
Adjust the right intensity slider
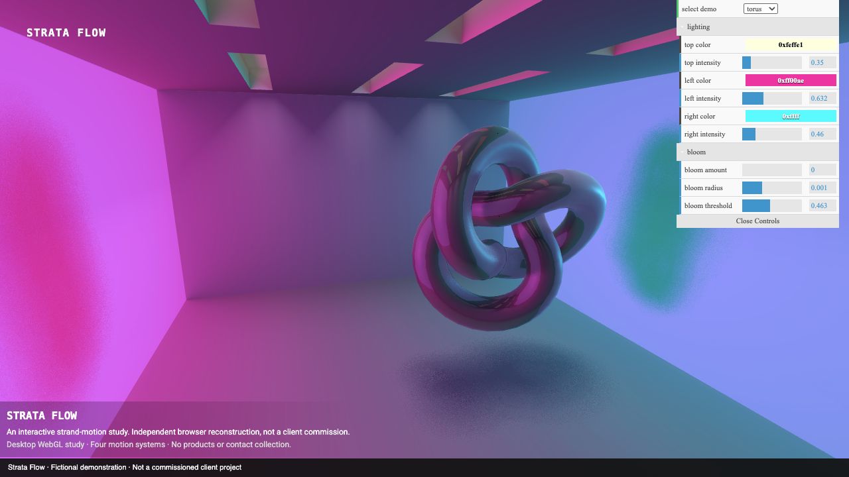772,134
